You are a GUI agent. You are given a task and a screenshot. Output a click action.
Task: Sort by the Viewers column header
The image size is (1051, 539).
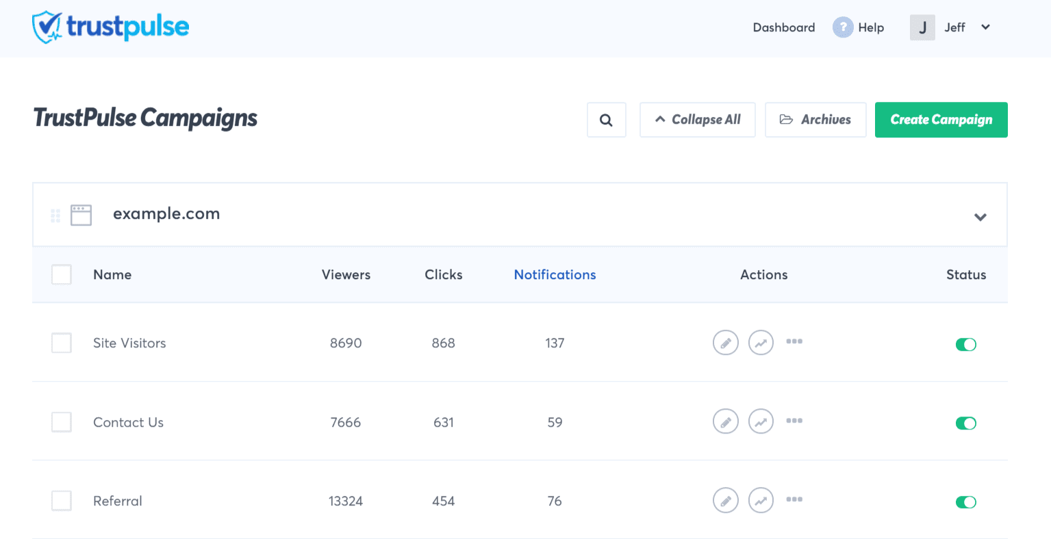point(346,274)
